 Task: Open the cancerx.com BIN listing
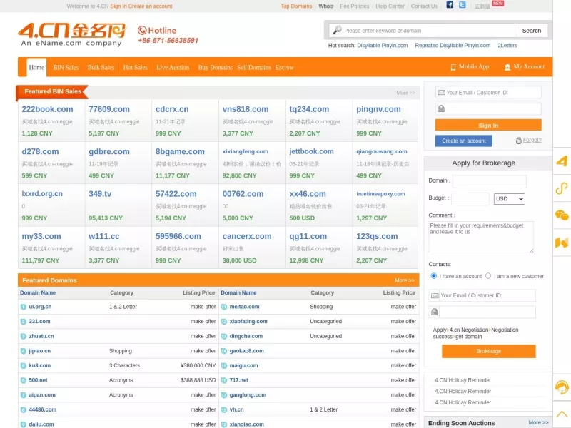click(247, 236)
